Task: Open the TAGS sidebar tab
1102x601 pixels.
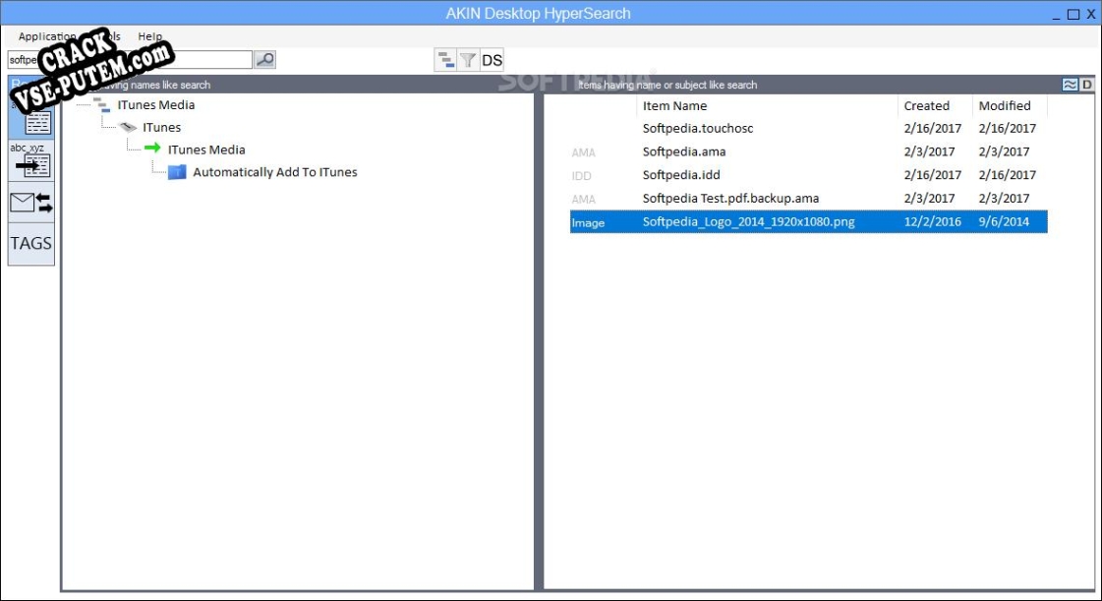Action: pyautogui.click(x=30, y=243)
